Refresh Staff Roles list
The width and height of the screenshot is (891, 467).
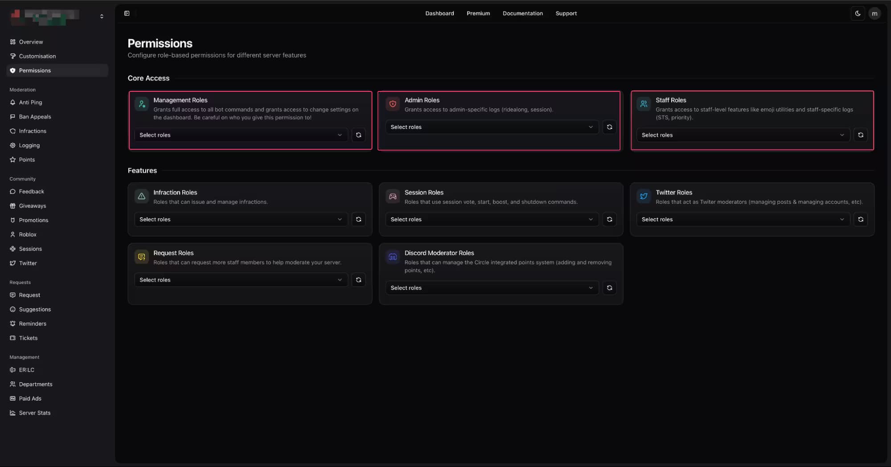(x=860, y=135)
